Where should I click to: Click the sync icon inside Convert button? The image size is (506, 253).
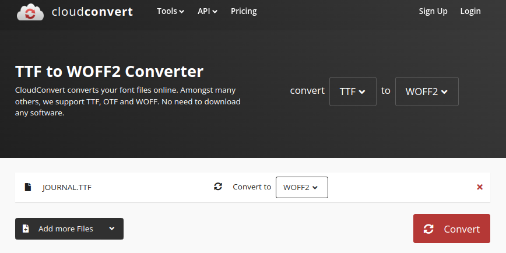pos(429,229)
